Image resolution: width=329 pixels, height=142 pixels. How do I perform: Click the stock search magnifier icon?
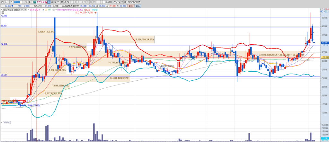[x=26, y=2]
